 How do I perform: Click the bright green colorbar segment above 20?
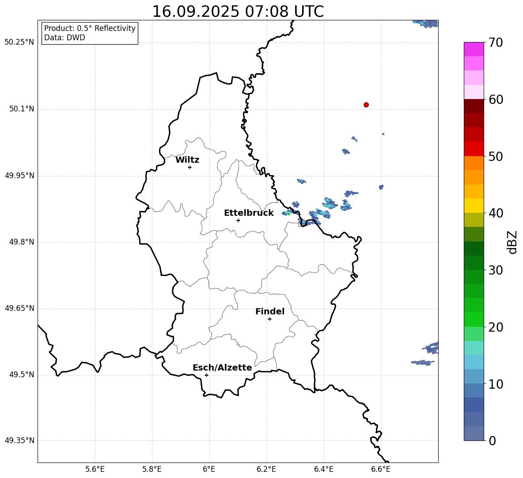(x=474, y=319)
